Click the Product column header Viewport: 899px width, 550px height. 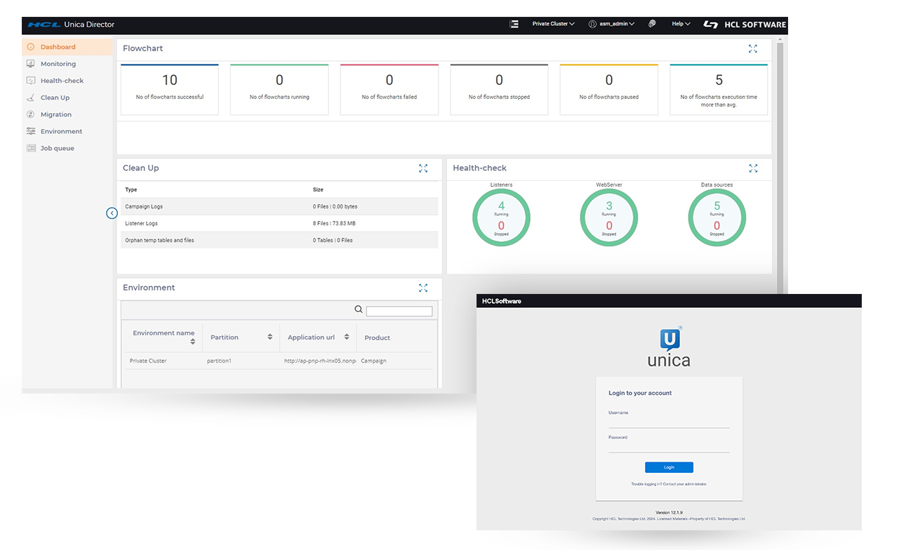coord(378,337)
